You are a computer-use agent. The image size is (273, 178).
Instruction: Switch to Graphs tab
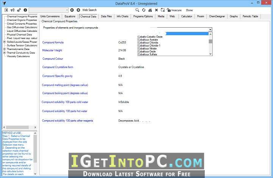pos(234,16)
